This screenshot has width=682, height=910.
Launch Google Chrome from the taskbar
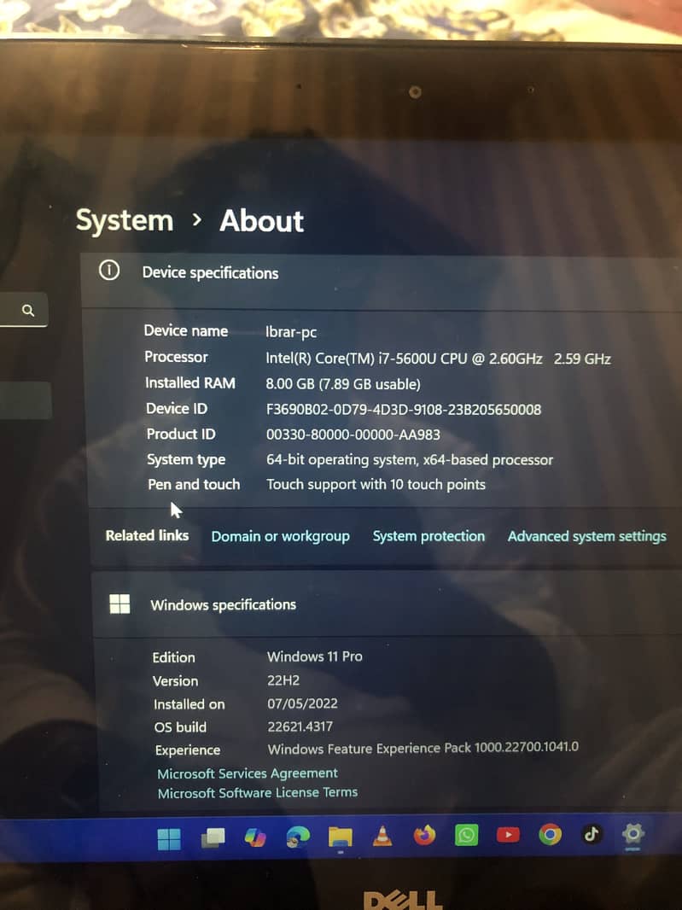tap(550, 834)
